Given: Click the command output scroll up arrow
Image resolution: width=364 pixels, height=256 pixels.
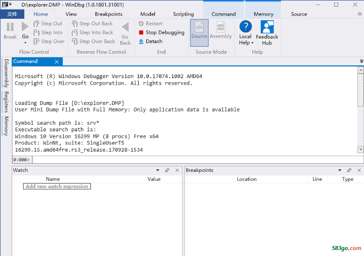Looking at the screenshot, I should pos(360,70).
